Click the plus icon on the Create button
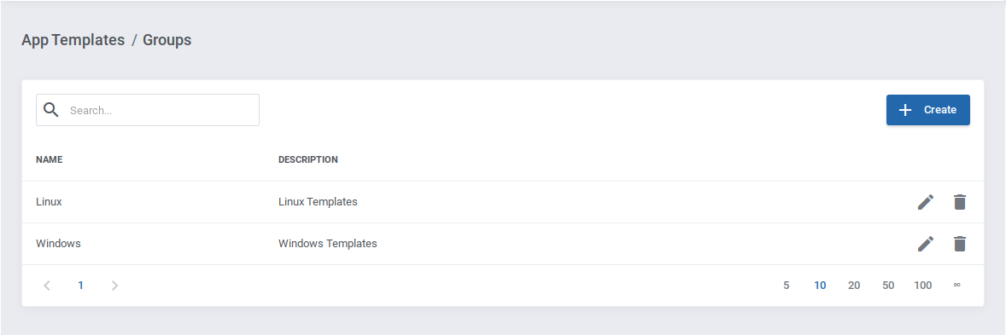Screen dimensions: 1006x335 [x=905, y=110]
